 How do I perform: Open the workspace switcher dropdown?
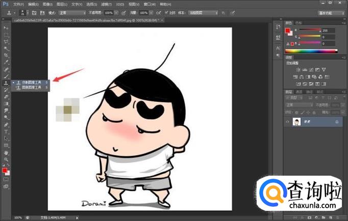tap(331, 13)
